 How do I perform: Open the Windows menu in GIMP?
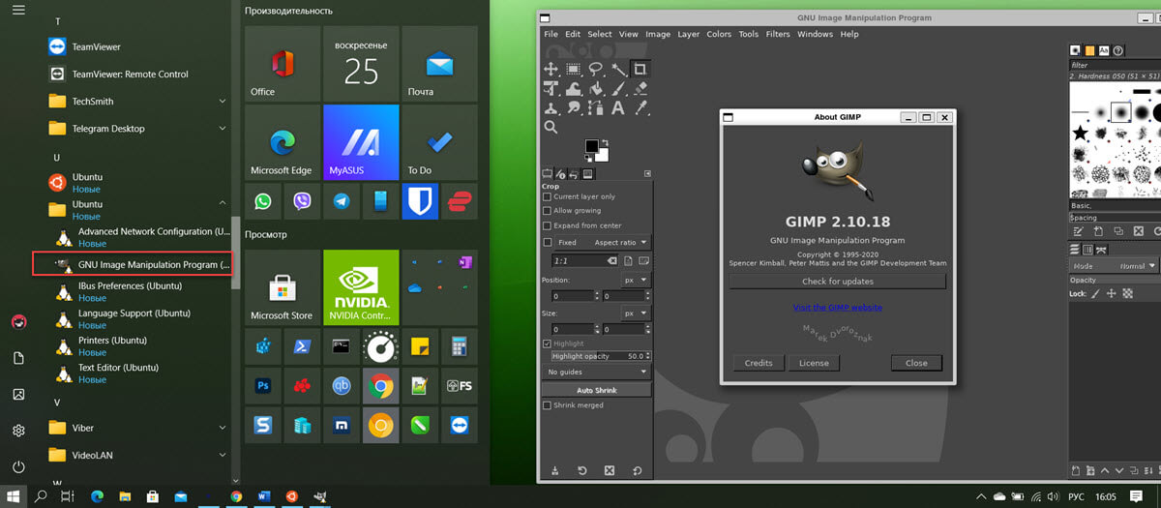tap(815, 34)
